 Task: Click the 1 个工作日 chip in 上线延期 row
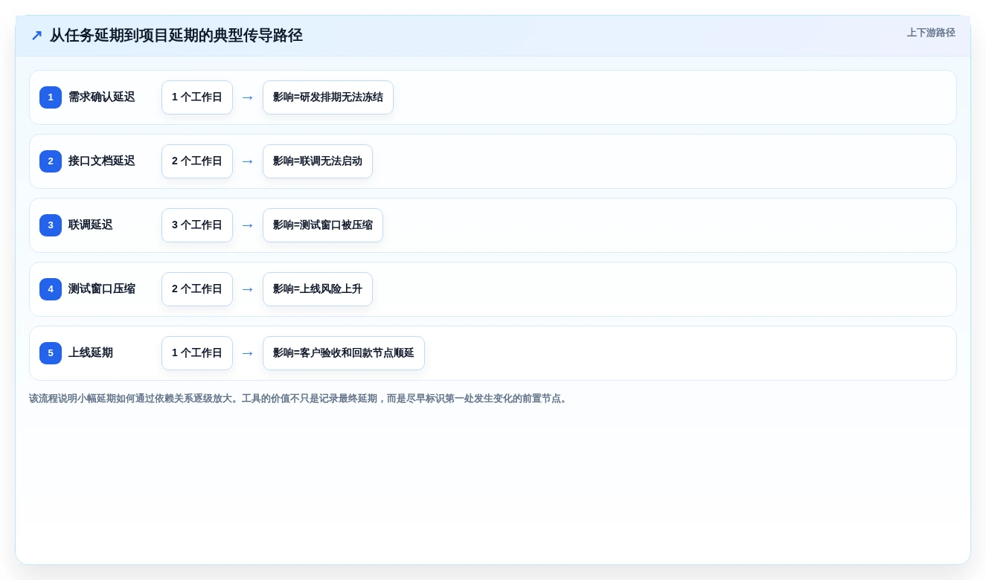click(197, 353)
